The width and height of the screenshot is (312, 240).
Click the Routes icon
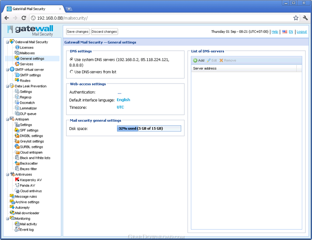(x=17, y=80)
